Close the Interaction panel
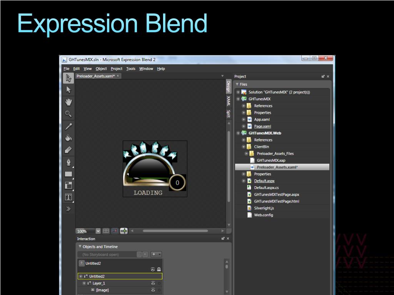394x295 pixels. (x=228, y=239)
